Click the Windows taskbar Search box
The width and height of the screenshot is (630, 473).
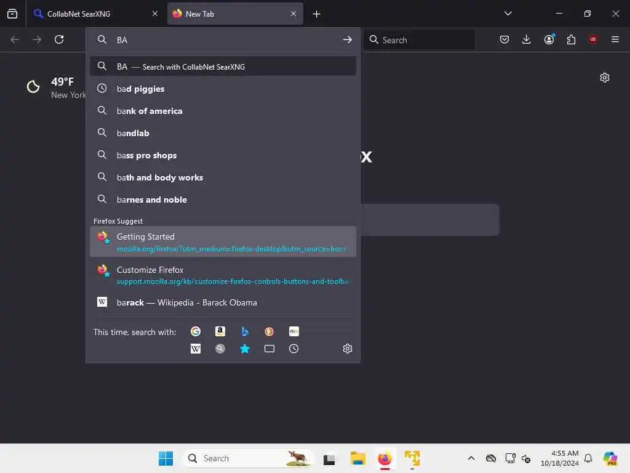248,458
